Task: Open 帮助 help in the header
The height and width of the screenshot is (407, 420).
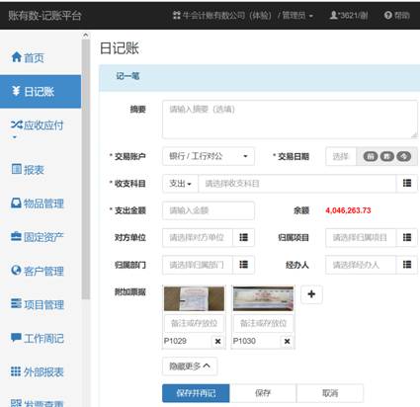Action: (x=397, y=15)
